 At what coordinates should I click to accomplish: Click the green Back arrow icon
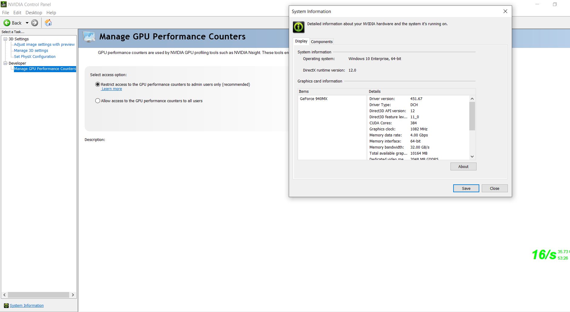point(7,23)
